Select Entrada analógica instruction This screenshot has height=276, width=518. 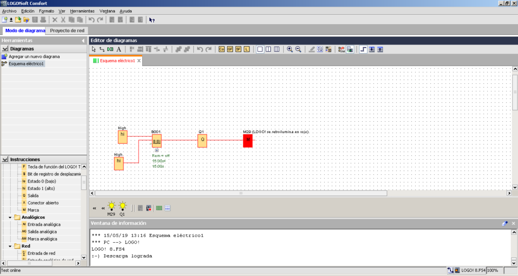coord(44,224)
